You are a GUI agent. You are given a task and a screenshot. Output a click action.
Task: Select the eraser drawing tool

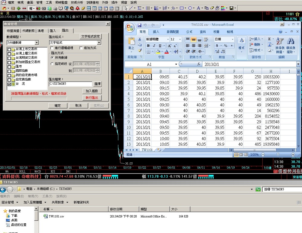click(x=212, y=8)
